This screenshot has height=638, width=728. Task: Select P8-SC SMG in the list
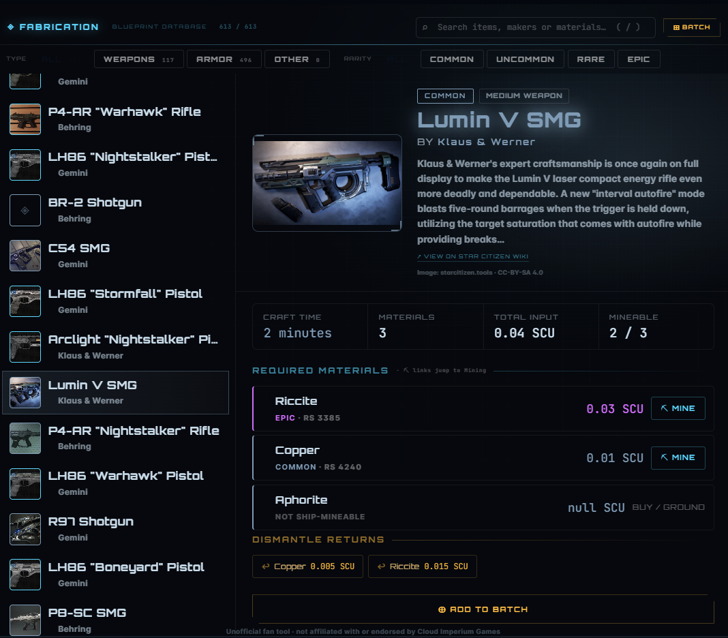pyautogui.click(x=116, y=620)
